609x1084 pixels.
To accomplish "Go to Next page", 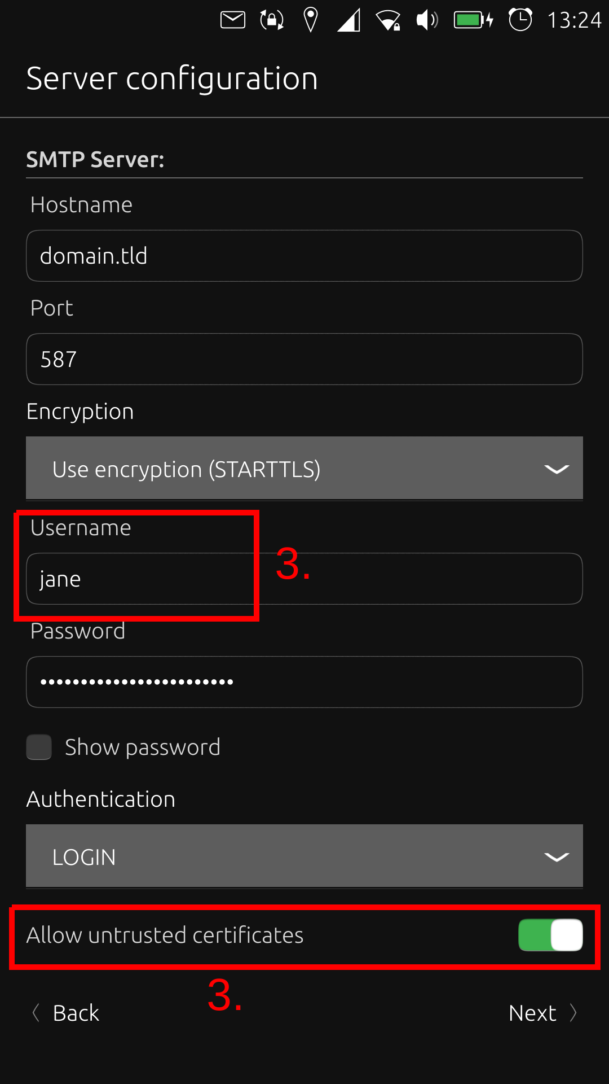I will tap(542, 1013).
